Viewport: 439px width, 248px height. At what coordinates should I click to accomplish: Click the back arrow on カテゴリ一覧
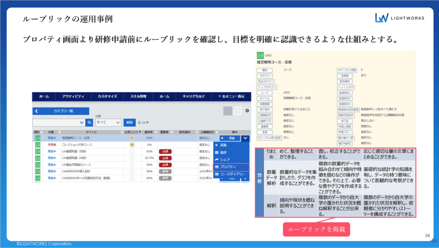coord(37,111)
